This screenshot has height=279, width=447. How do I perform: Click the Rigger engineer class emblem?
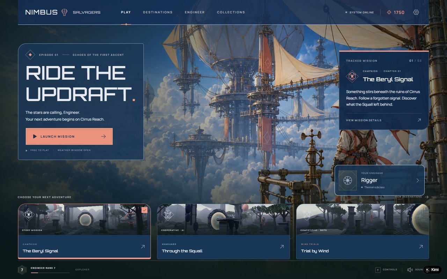pos(347,180)
